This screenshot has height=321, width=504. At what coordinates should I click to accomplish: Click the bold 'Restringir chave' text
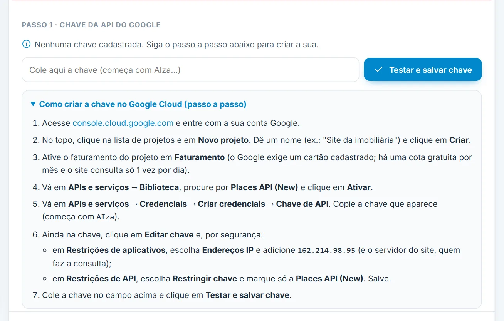205,279
